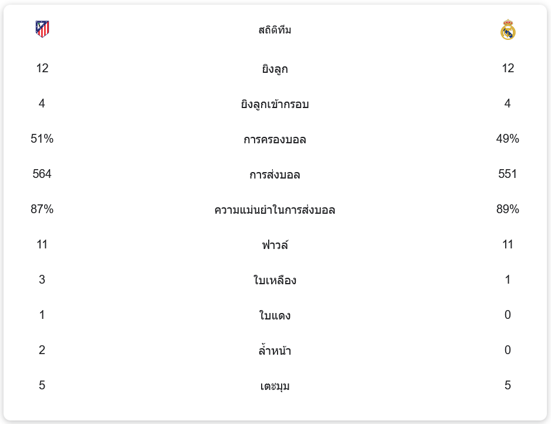Click the เตะมุม corners label
Viewport: 551px width, 424px height.
(x=275, y=386)
